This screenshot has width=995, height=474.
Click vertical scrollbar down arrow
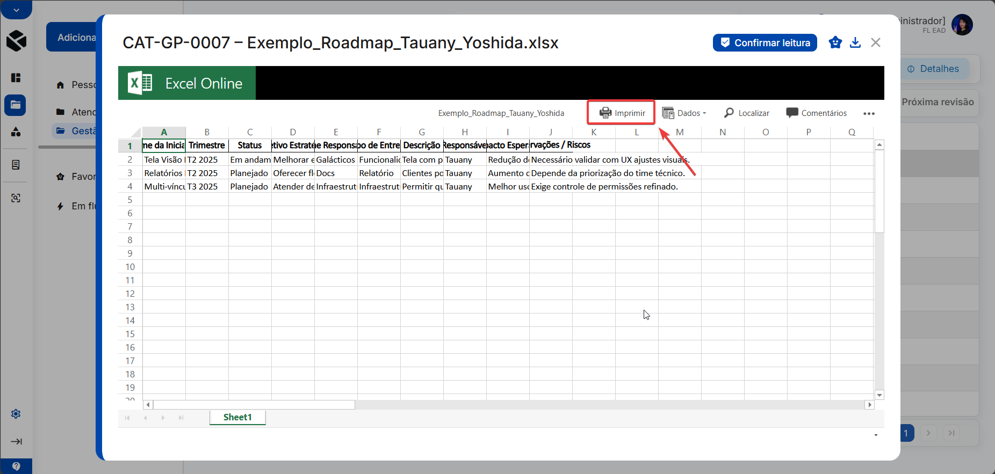(x=879, y=395)
